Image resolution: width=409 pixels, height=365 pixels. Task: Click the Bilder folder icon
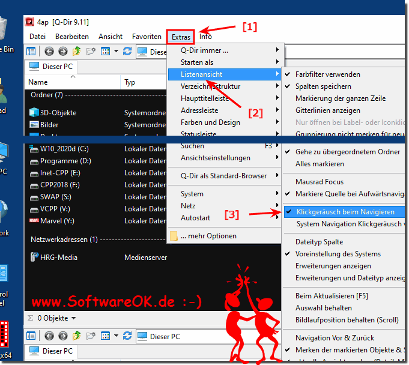coord(34,125)
